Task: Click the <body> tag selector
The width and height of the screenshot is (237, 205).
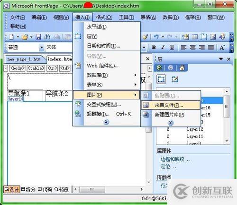Action: (x=17, y=68)
